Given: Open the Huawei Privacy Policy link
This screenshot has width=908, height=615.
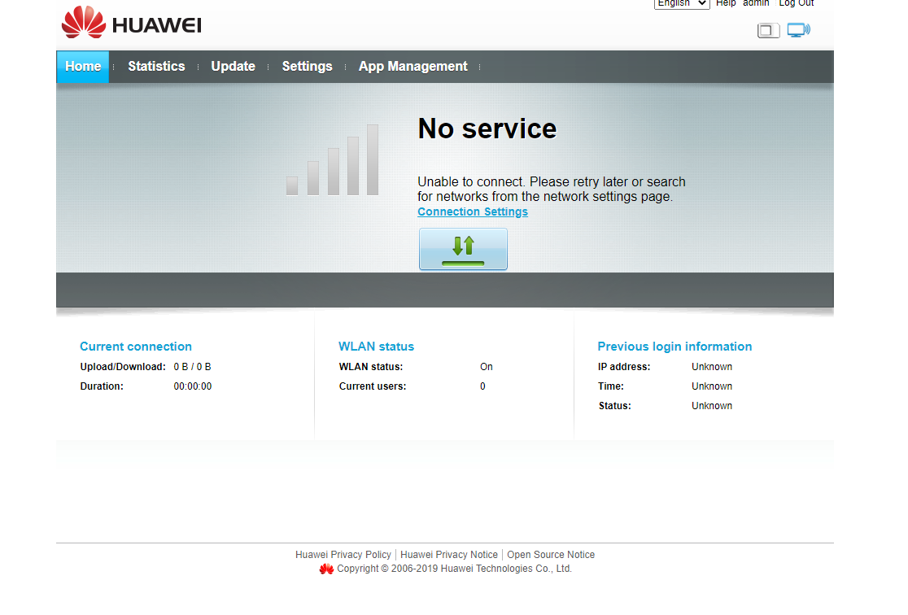Looking at the screenshot, I should [x=343, y=555].
